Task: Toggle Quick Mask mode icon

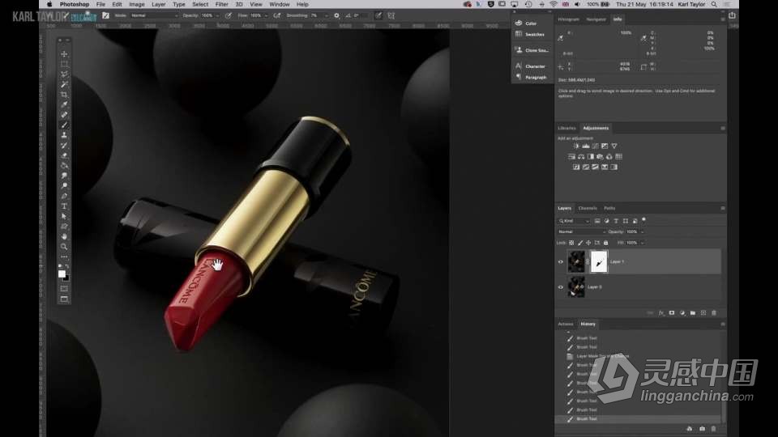Action: click(x=64, y=288)
